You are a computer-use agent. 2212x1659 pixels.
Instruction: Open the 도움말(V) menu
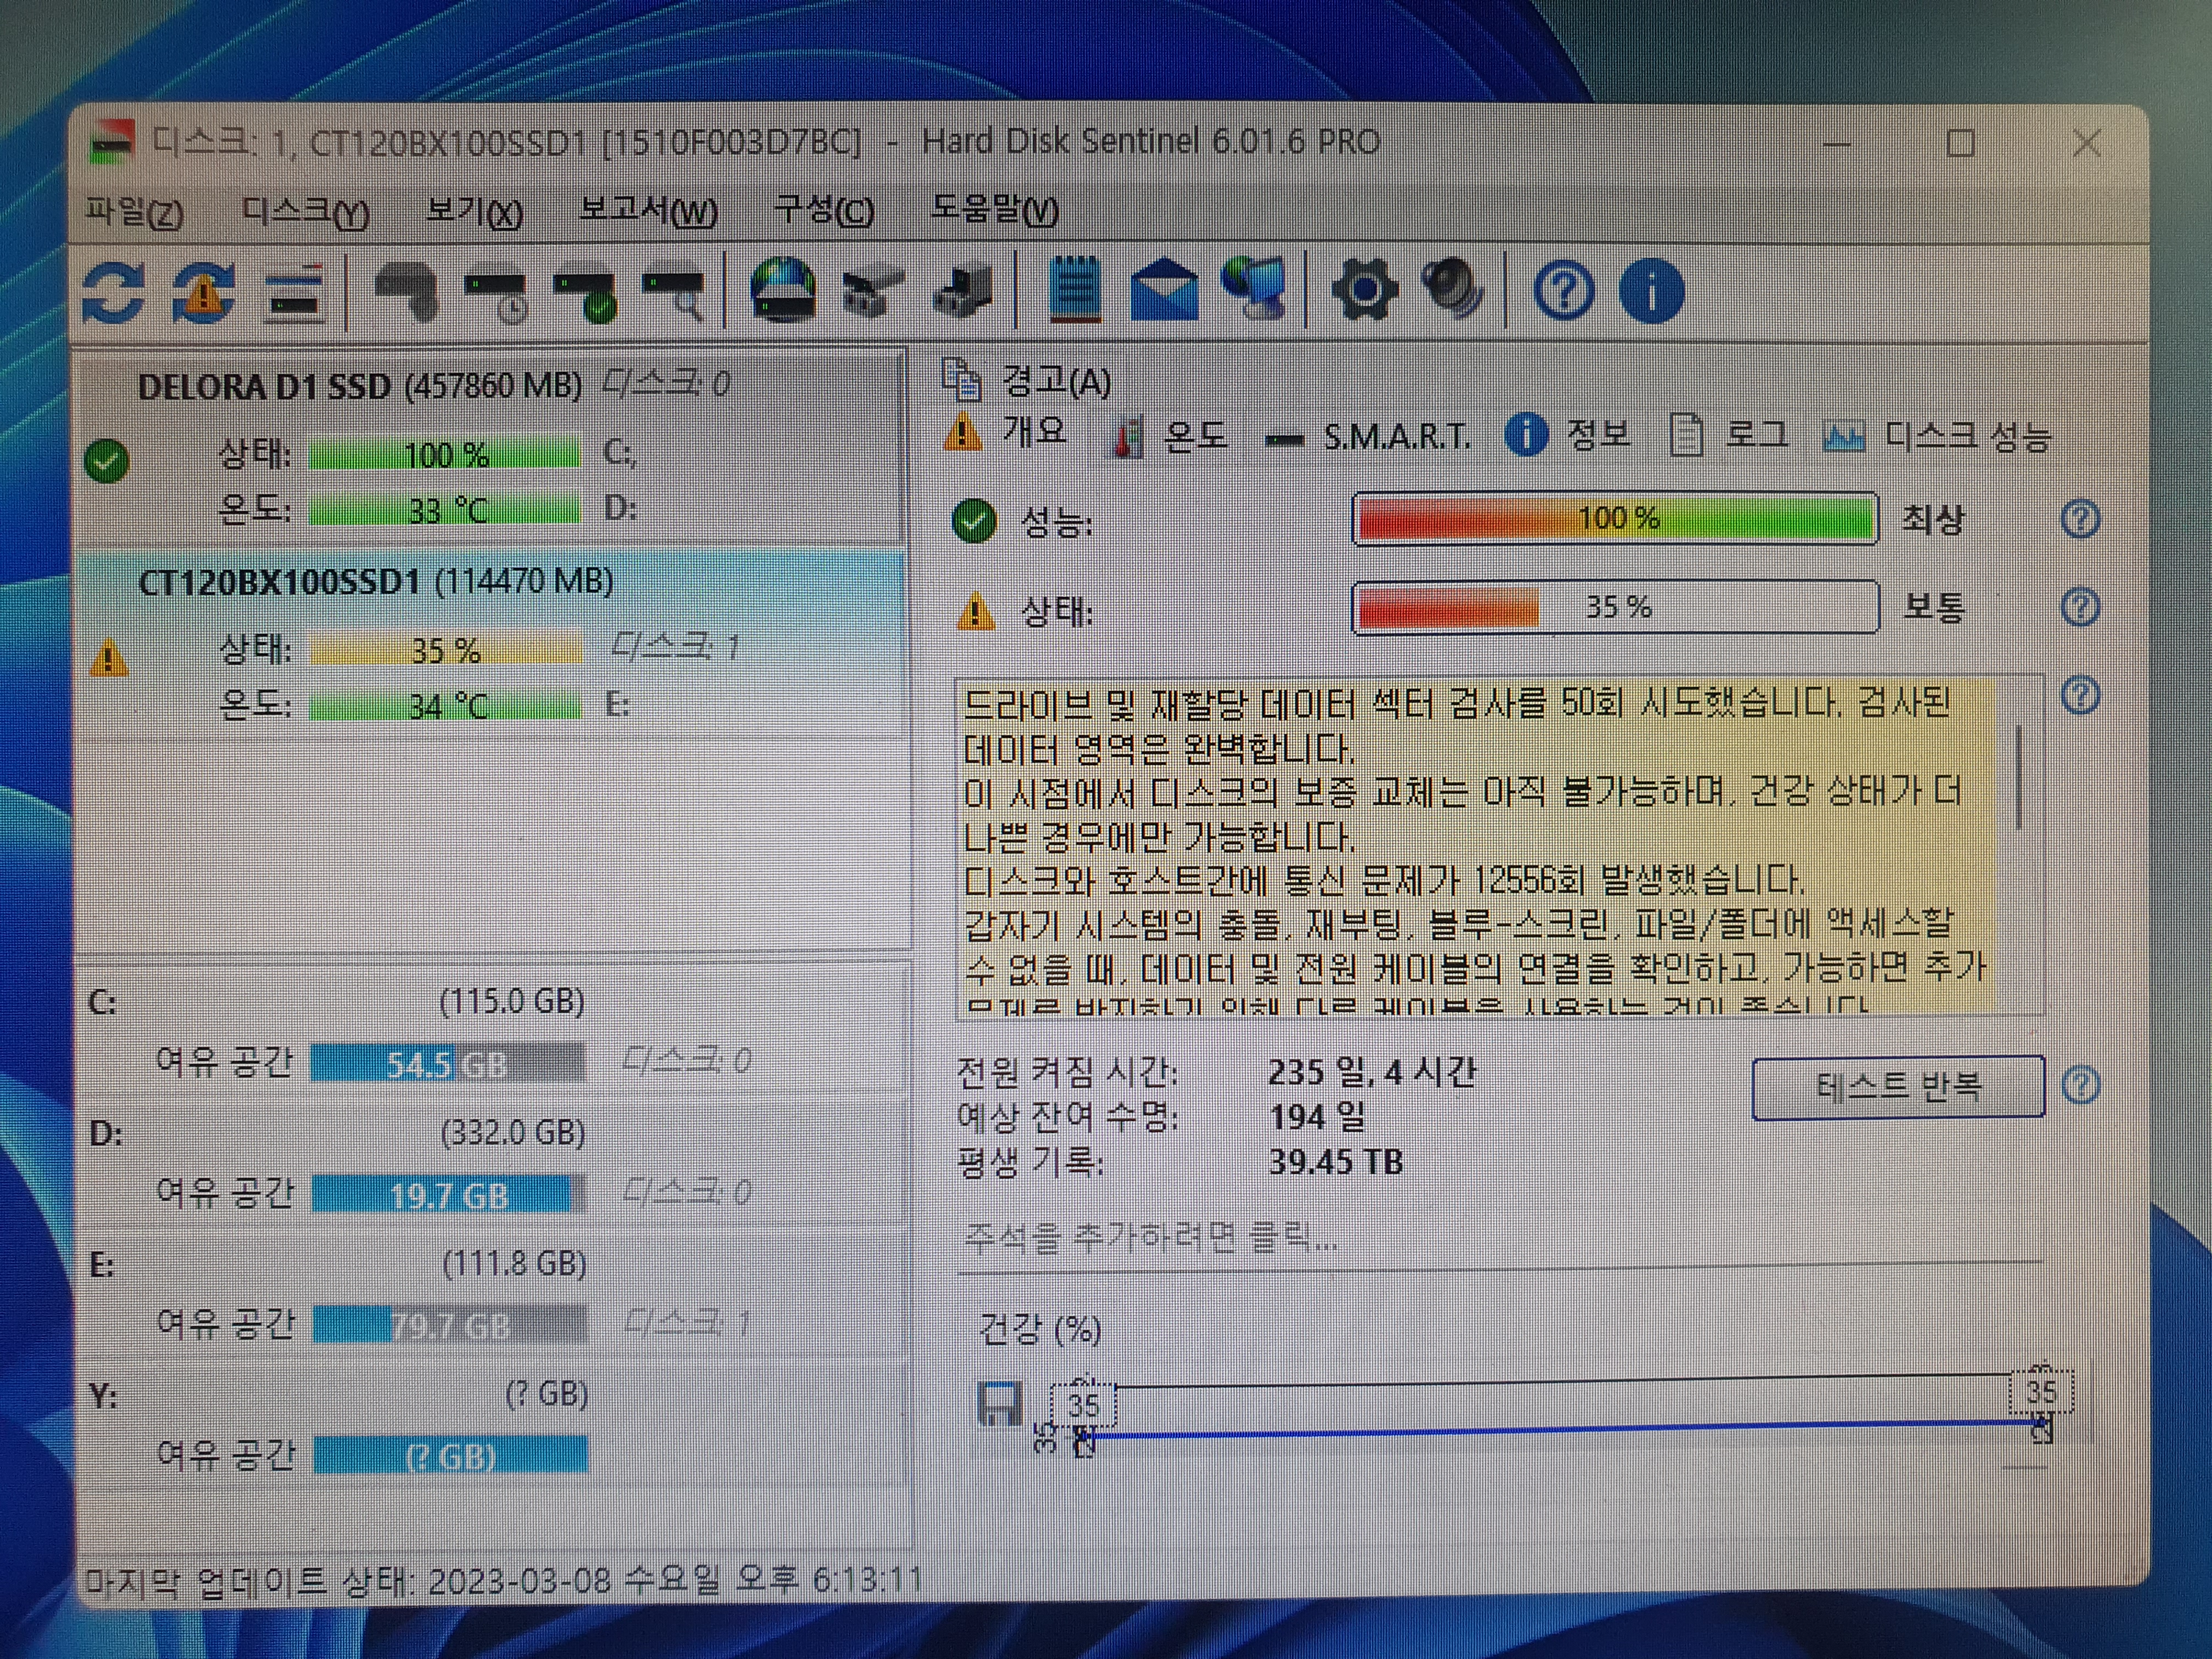tap(995, 210)
